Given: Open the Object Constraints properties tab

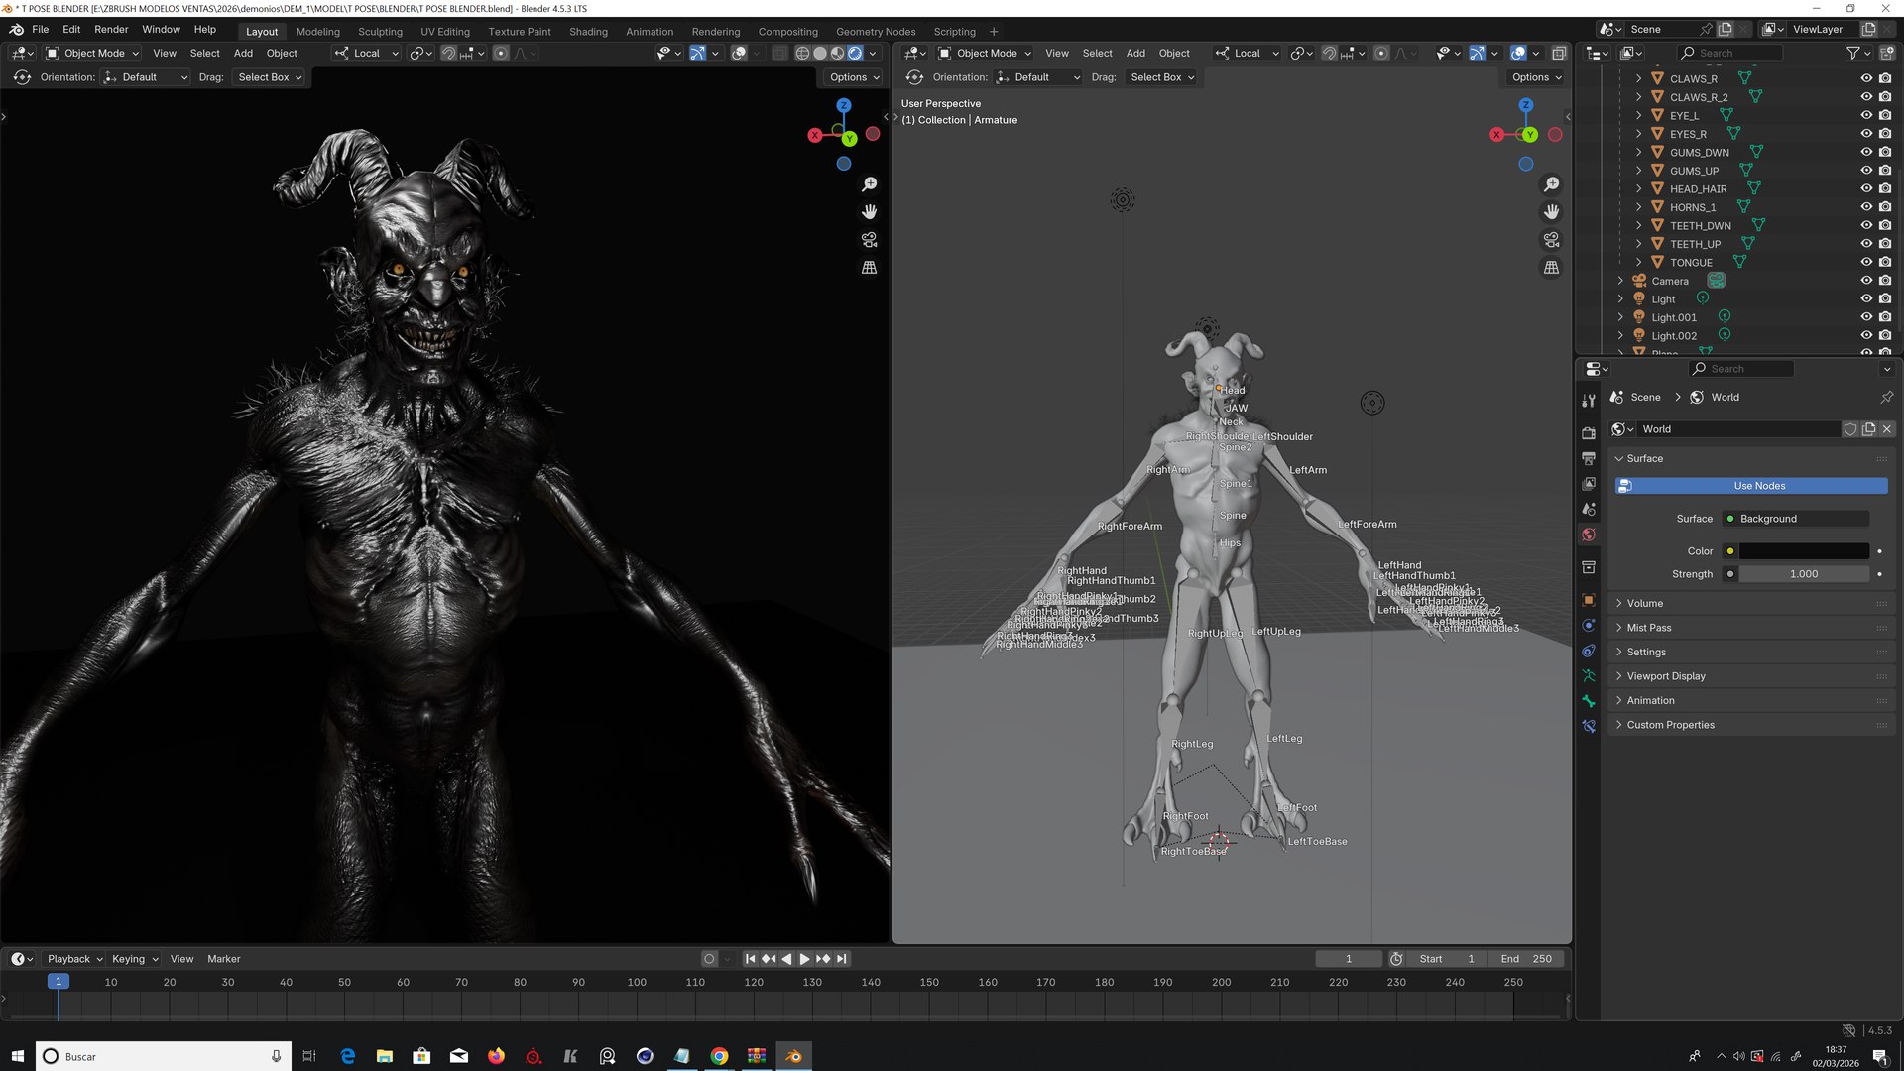Looking at the screenshot, I should click(x=1589, y=651).
